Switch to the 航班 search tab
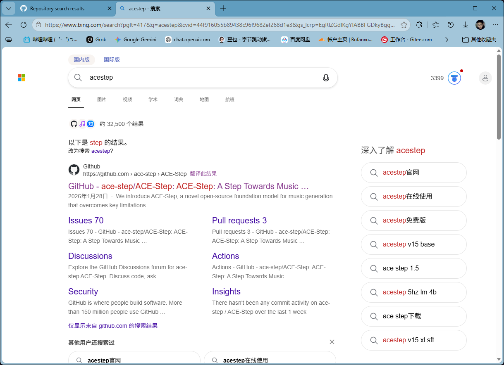The image size is (504, 365). [x=230, y=100]
